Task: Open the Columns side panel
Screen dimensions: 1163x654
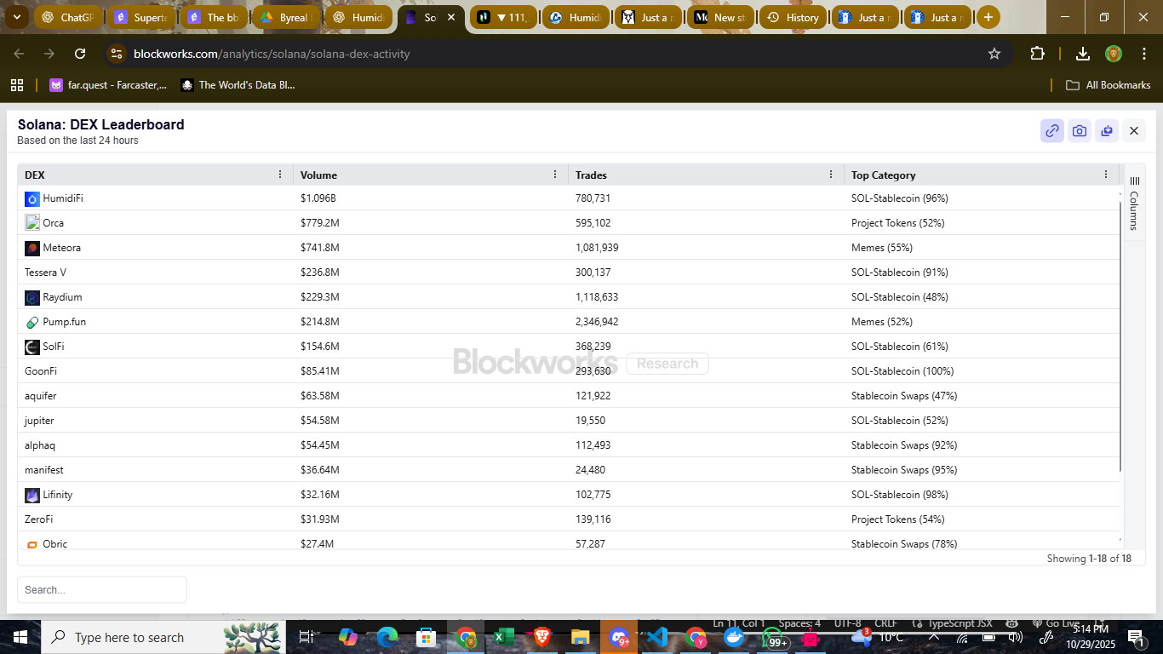Action: pyautogui.click(x=1134, y=203)
